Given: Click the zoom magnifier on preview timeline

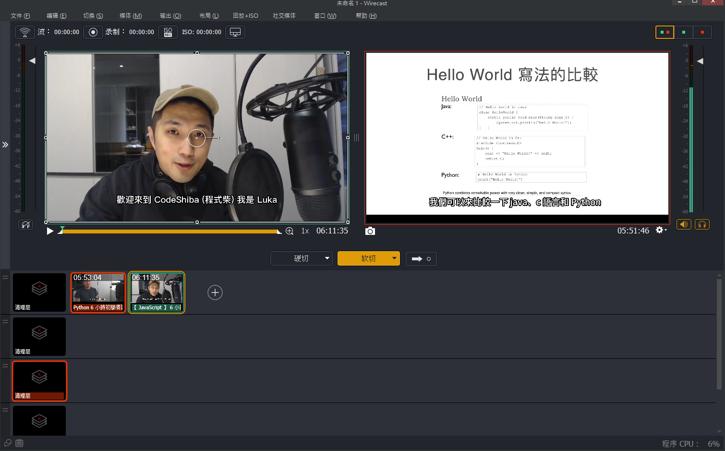Looking at the screenshot, I should click(290, 231).
